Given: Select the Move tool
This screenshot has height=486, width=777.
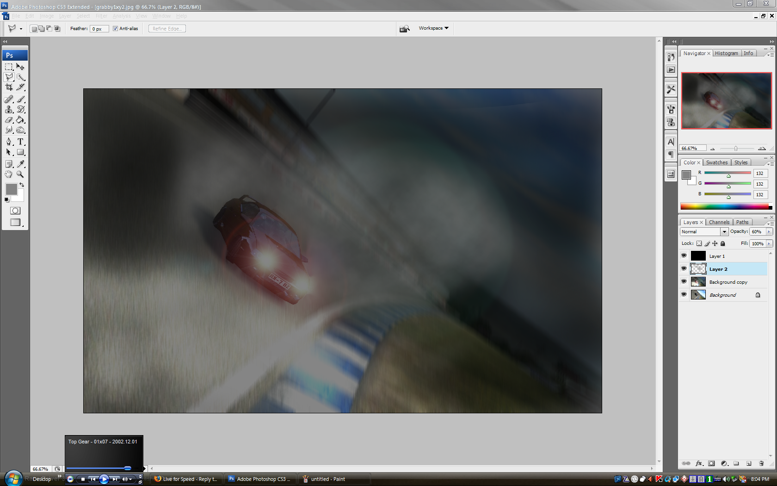Looking at the screenshot, I should coord(20,67).
